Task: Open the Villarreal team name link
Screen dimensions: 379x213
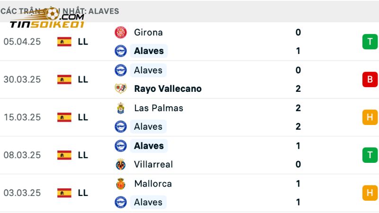Action: point(153,164)
